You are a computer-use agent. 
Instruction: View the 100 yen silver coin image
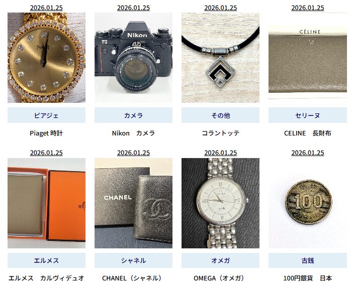pyautogui.click(x=308, y=203)
